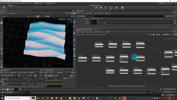Click the Value tab button in details pane
This screenshot has height=100, width=177.
[x=65, y=78]
